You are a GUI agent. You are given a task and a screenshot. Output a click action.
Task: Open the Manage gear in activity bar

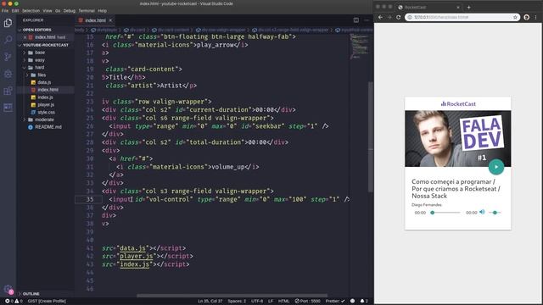coord(8,289)
